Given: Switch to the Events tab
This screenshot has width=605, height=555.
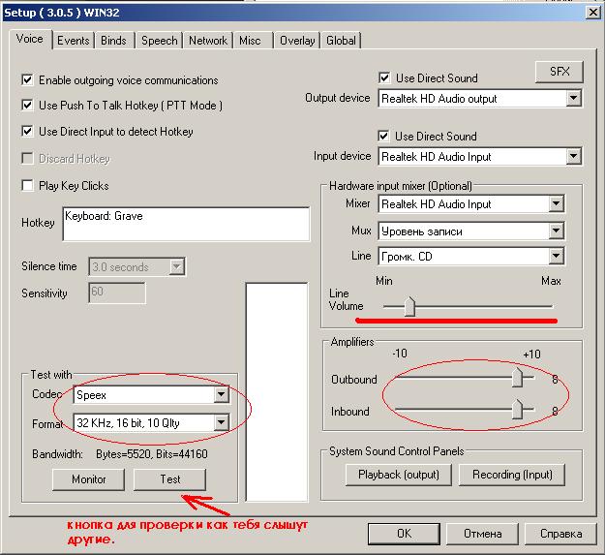Looking at the screenshot, I should click(x=74, y=40).
